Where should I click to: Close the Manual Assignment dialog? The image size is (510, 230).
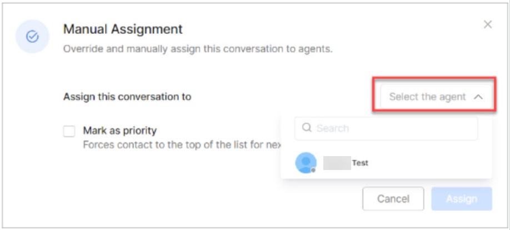pos(488,24)
